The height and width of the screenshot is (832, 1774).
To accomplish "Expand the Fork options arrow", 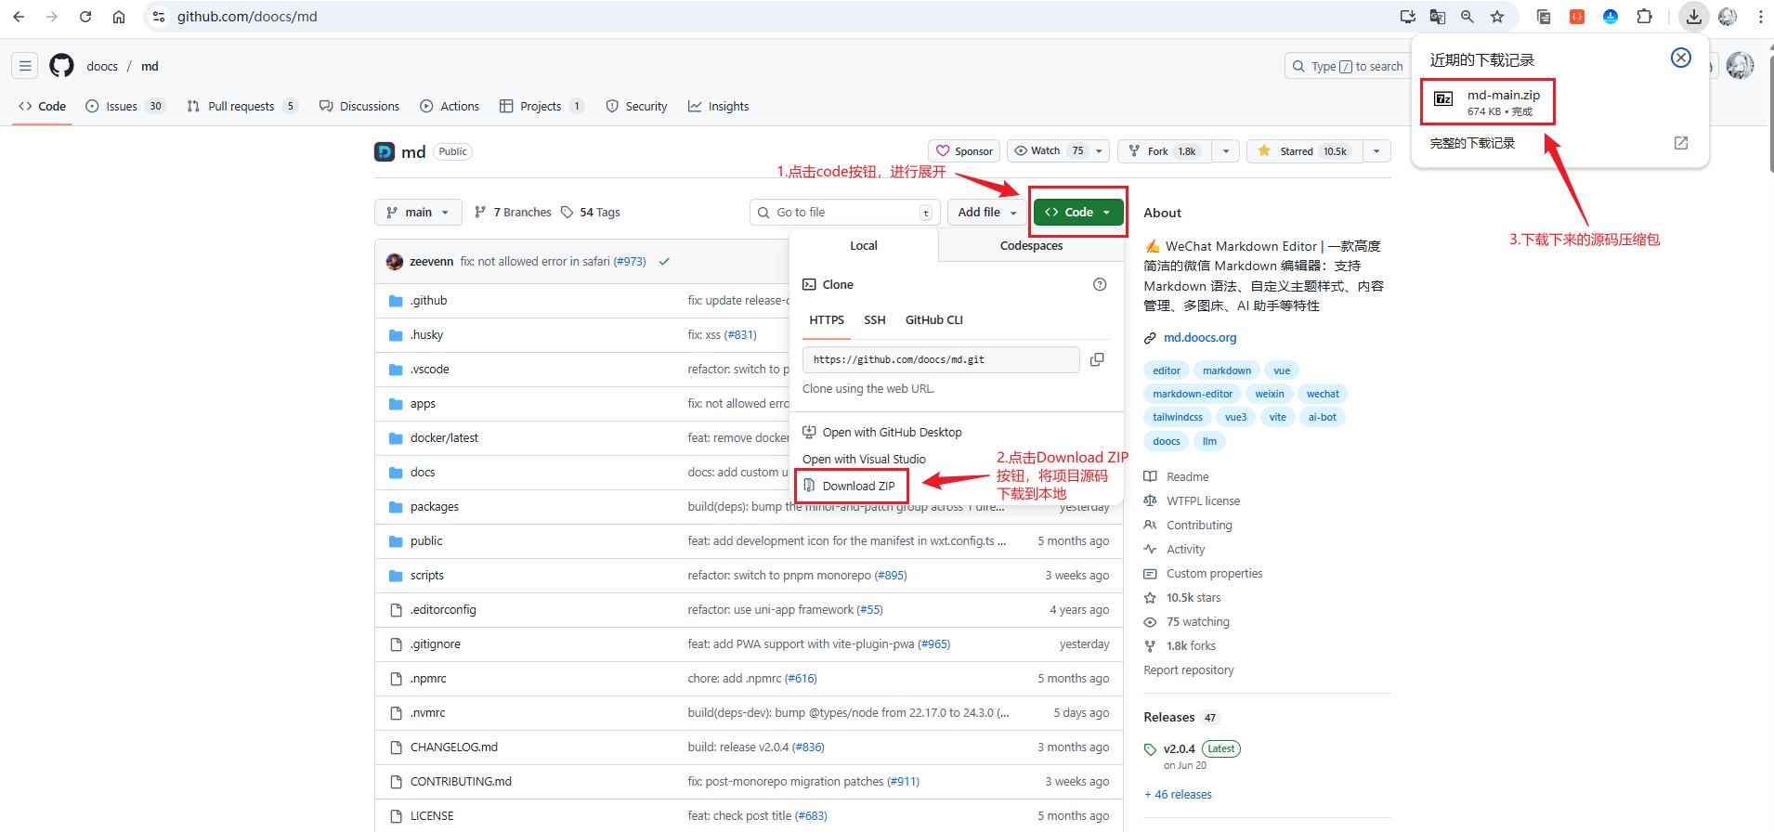I will (x=1226, y=151).
